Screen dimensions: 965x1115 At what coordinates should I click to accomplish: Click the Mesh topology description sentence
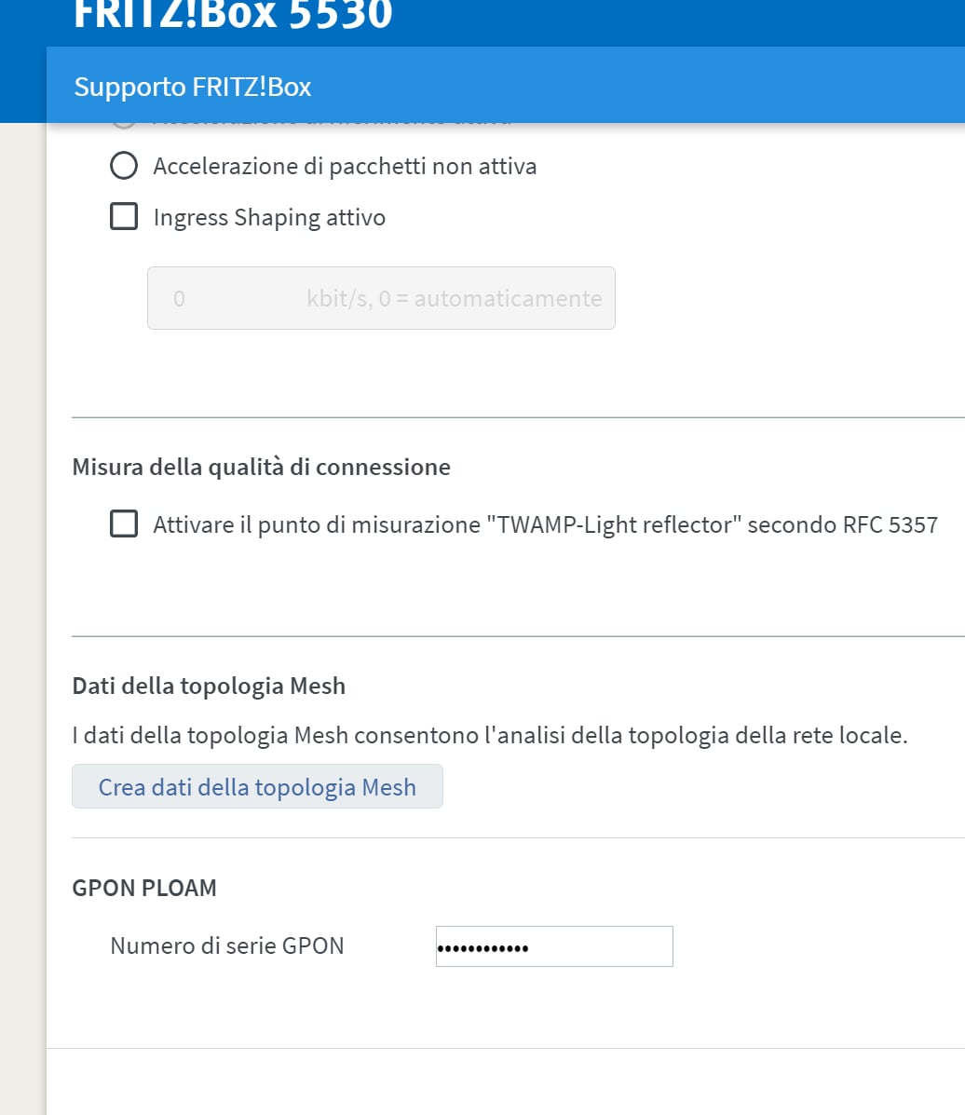[489, 736]
